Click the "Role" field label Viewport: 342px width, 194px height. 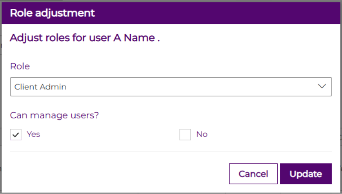[20, 66]
